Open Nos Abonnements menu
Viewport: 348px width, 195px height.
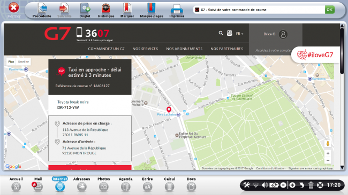point(184,49)
